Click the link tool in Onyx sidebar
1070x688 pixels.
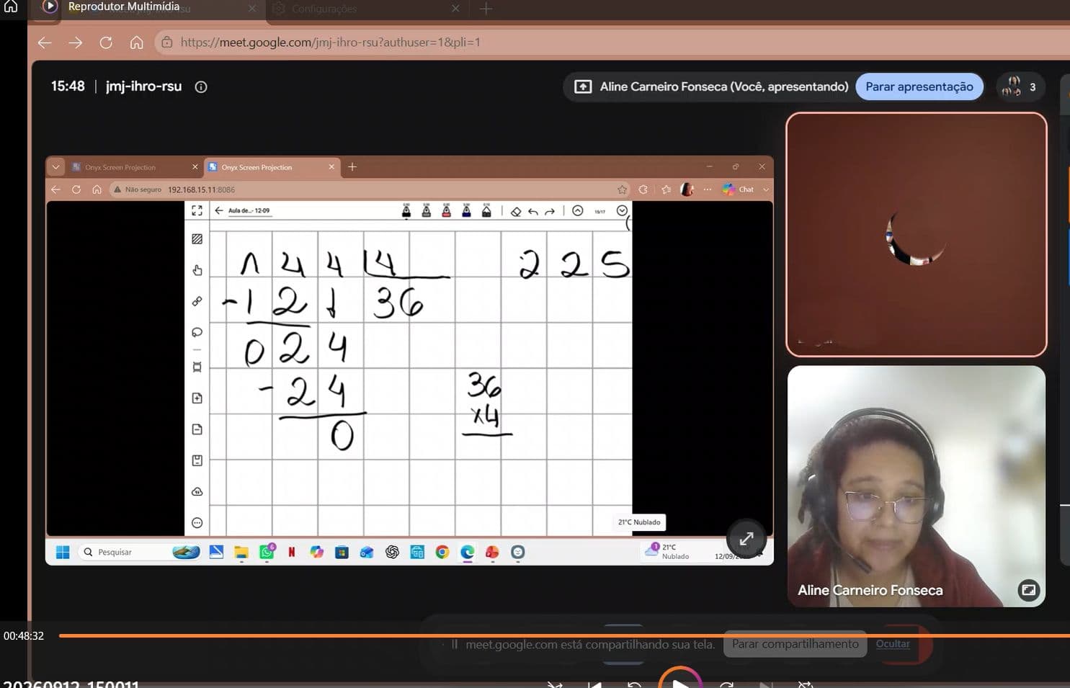[x=197, y=301]
